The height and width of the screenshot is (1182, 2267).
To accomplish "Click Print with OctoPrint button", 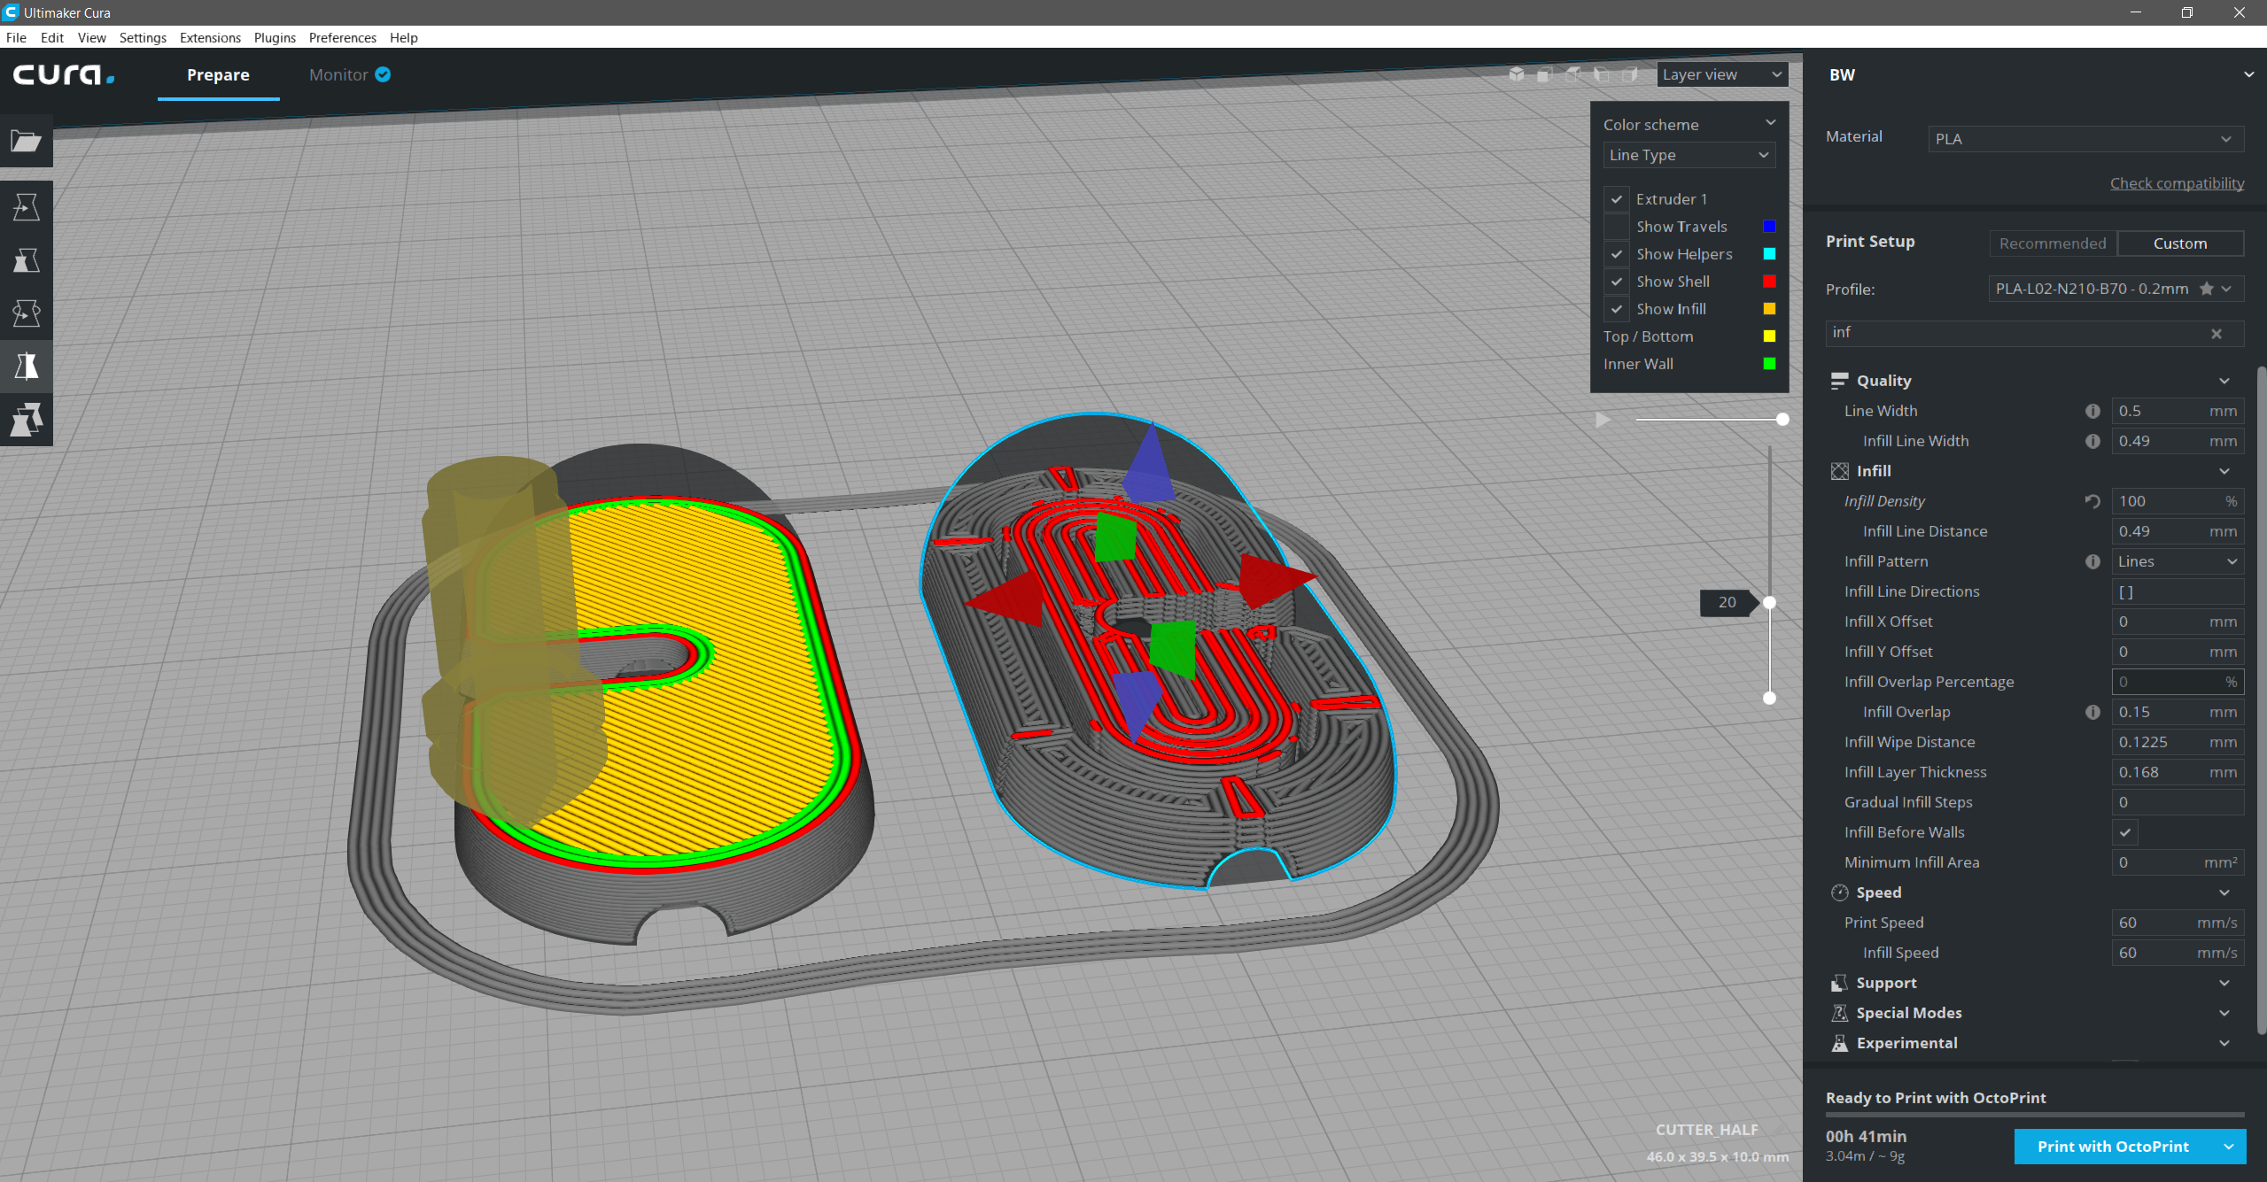I will coord(2113,1147).
